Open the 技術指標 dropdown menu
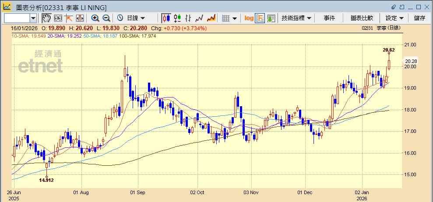This screenshot has width=433, height=202. coord(296,18)
